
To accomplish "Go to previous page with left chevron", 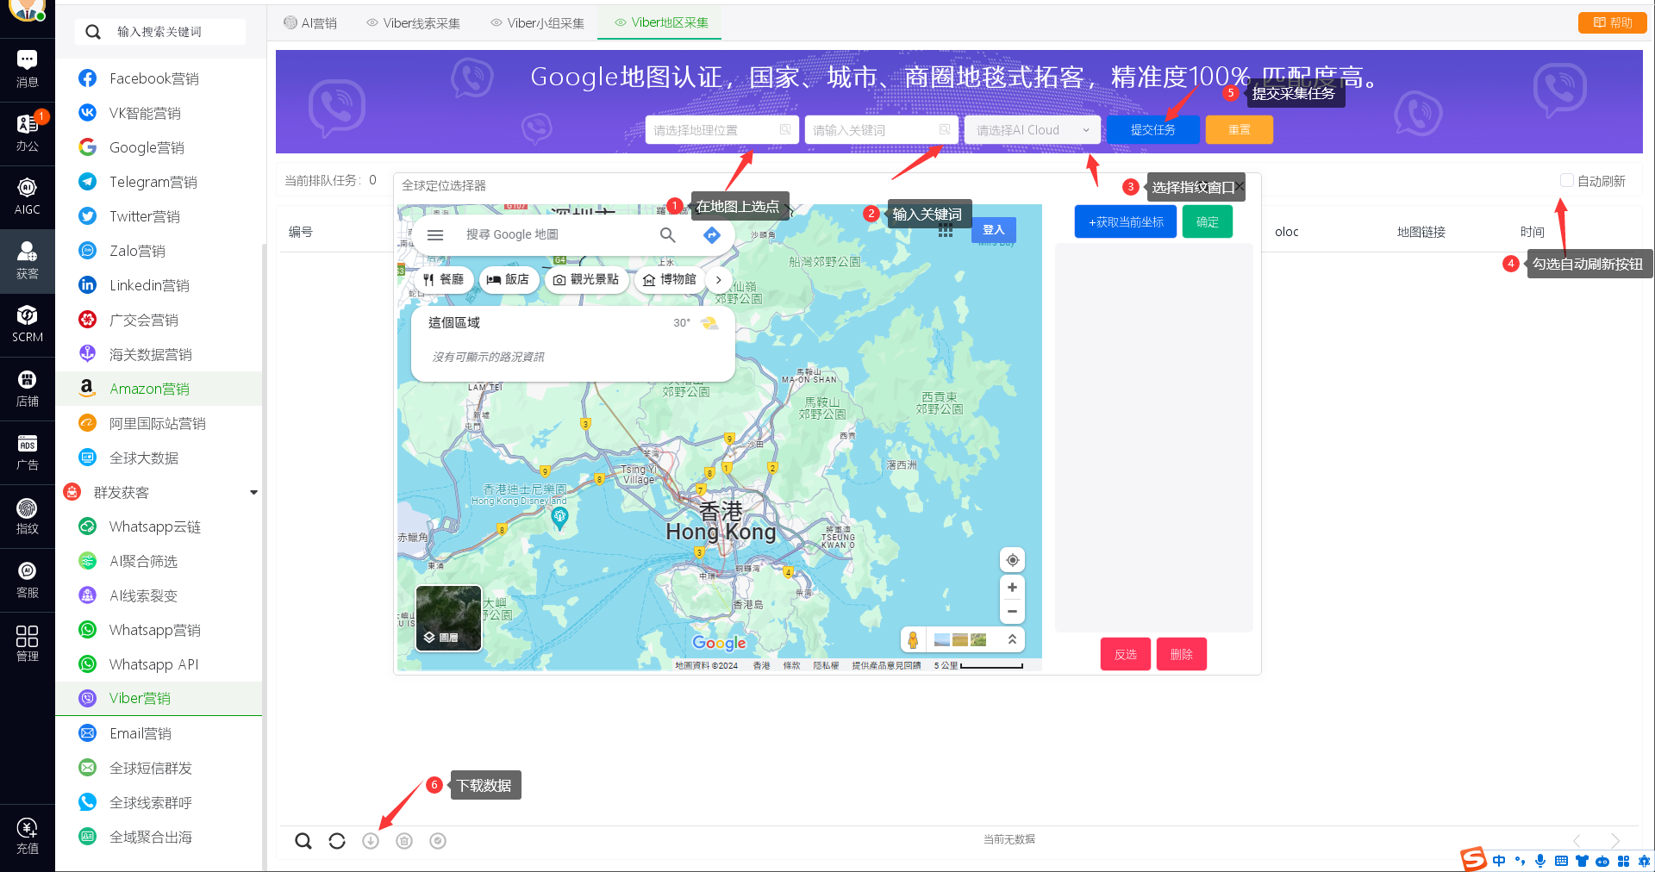I will (x=1577, y=841).
